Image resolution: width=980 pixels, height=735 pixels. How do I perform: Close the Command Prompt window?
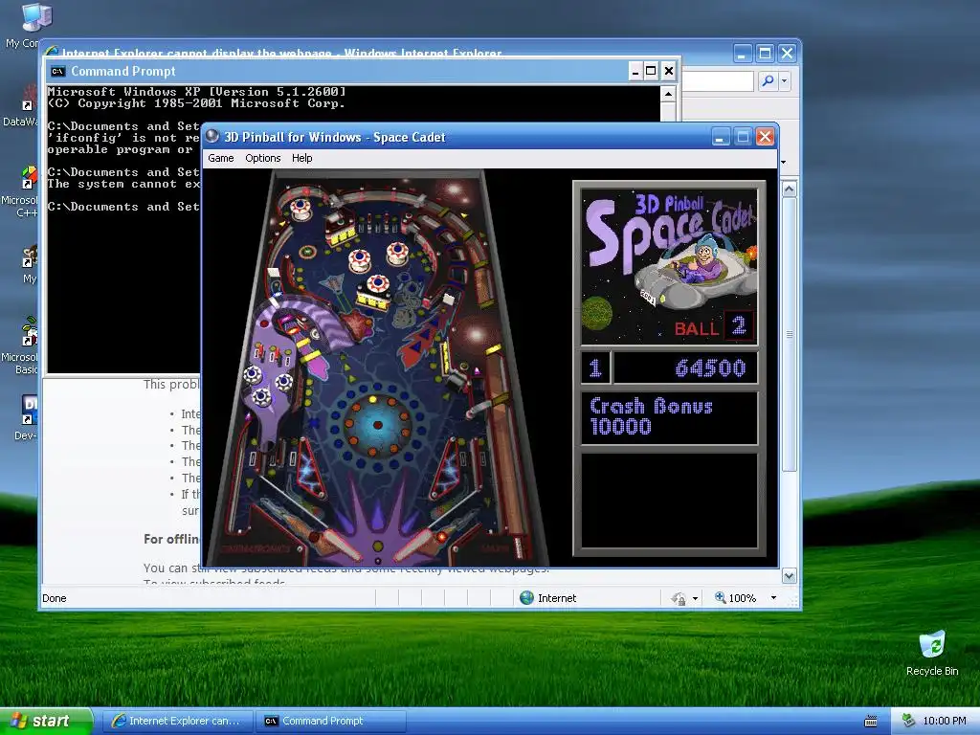click(669, 71)
